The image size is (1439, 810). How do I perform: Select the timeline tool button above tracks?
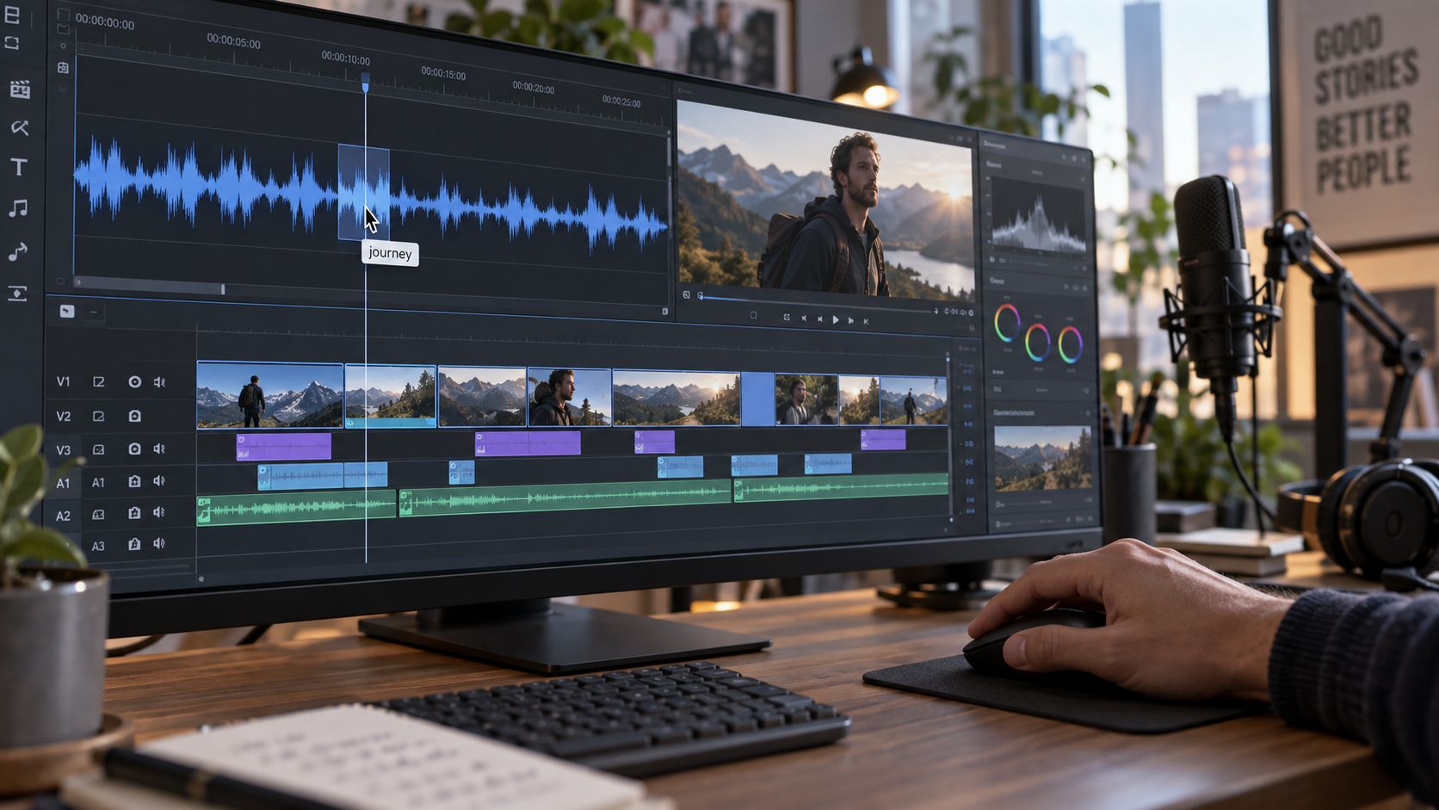(x=67, y=312)
